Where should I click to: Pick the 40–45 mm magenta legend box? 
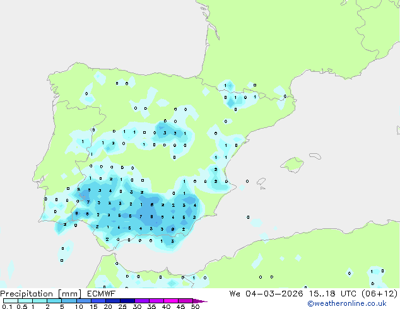(x=171, y=301)
